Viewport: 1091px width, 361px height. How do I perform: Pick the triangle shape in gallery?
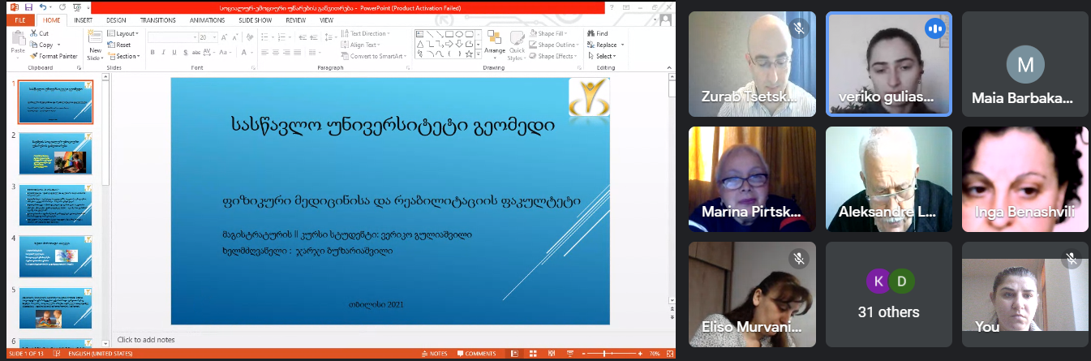[420, 44]
